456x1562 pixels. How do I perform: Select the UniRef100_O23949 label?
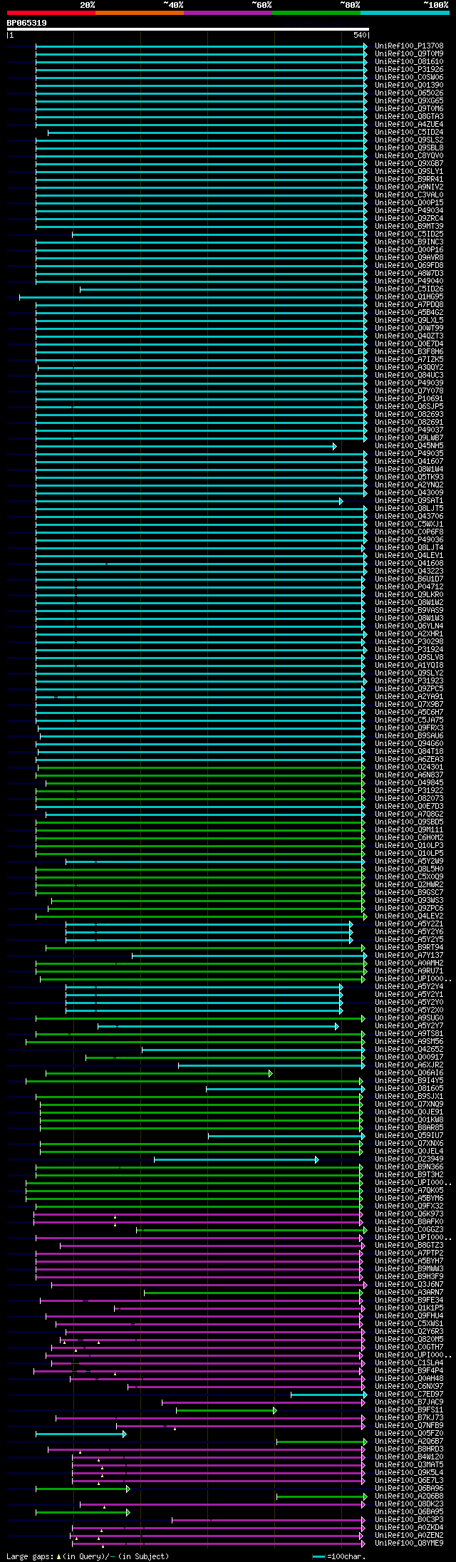pyautogui.click(x=409, y=1159)
